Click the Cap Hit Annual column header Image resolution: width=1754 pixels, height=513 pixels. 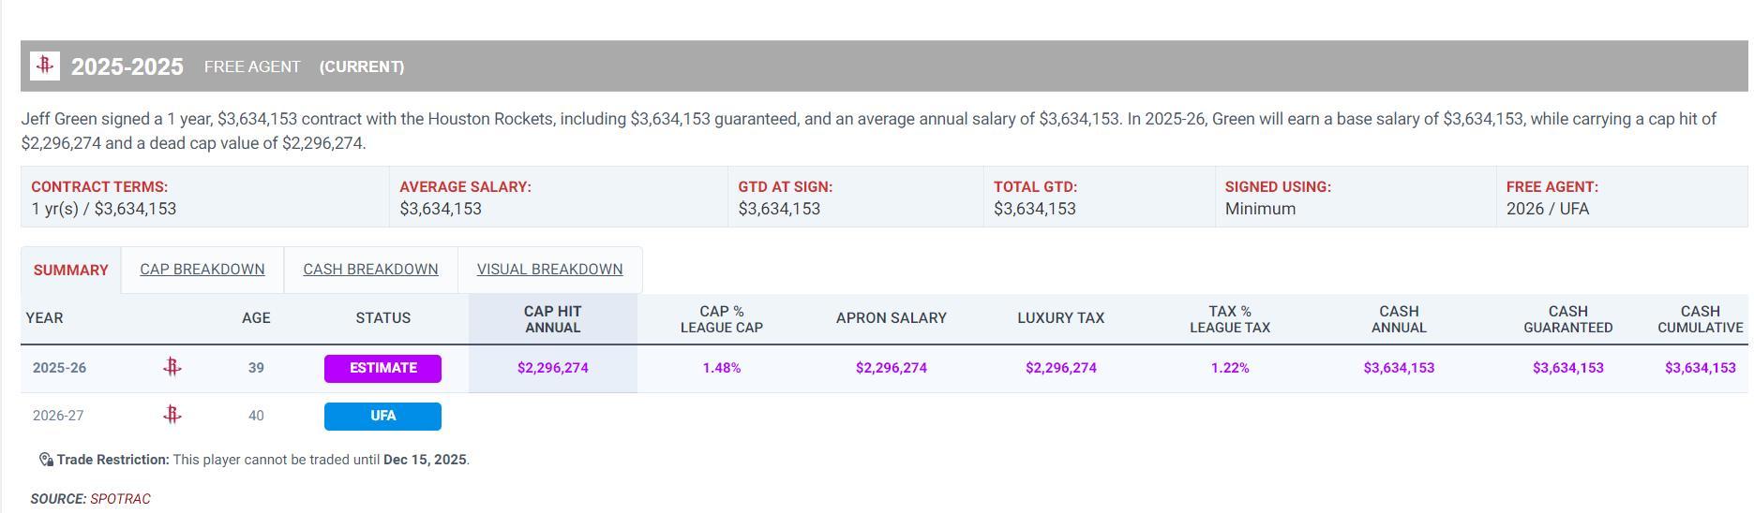pyautogui.click(x=553, y=319)
